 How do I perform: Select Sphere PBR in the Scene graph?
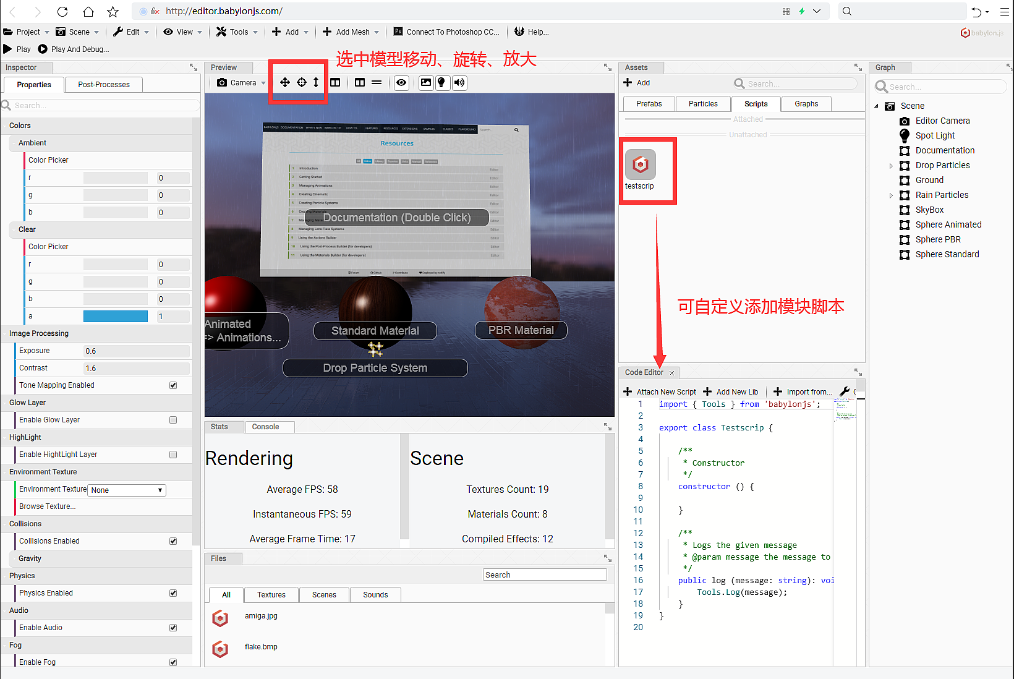pyautogui.click(x=937, y=239)
